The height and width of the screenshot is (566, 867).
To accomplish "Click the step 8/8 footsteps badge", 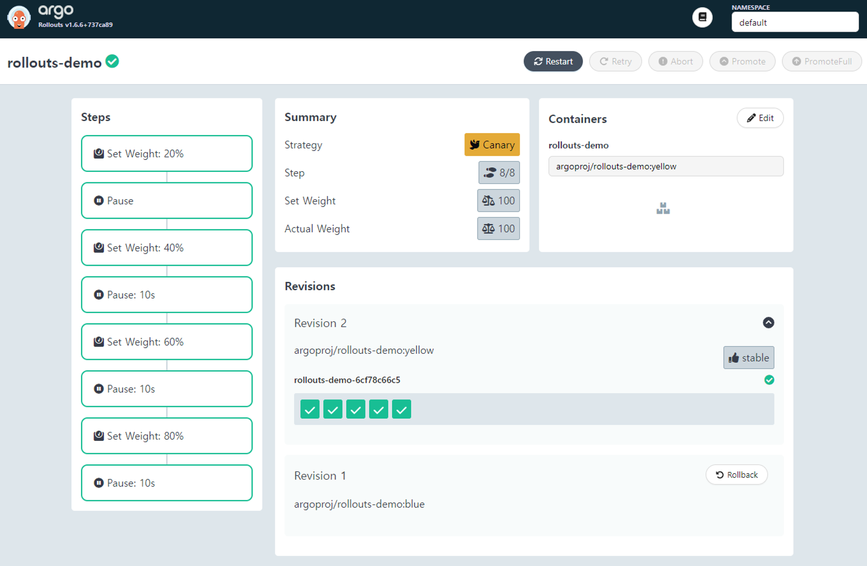I will pyautogui.click(x=499, y=172).
